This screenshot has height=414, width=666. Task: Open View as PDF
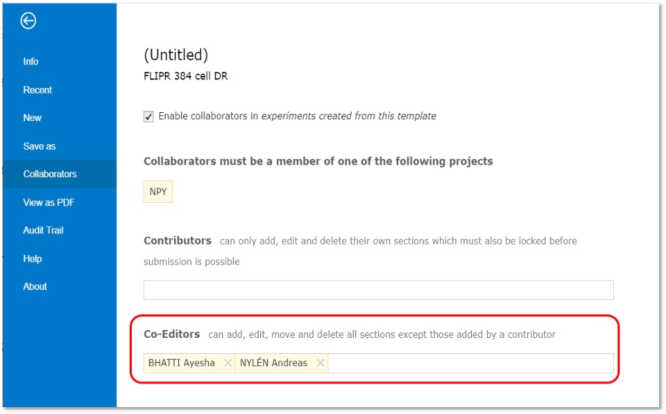point(49,202)
